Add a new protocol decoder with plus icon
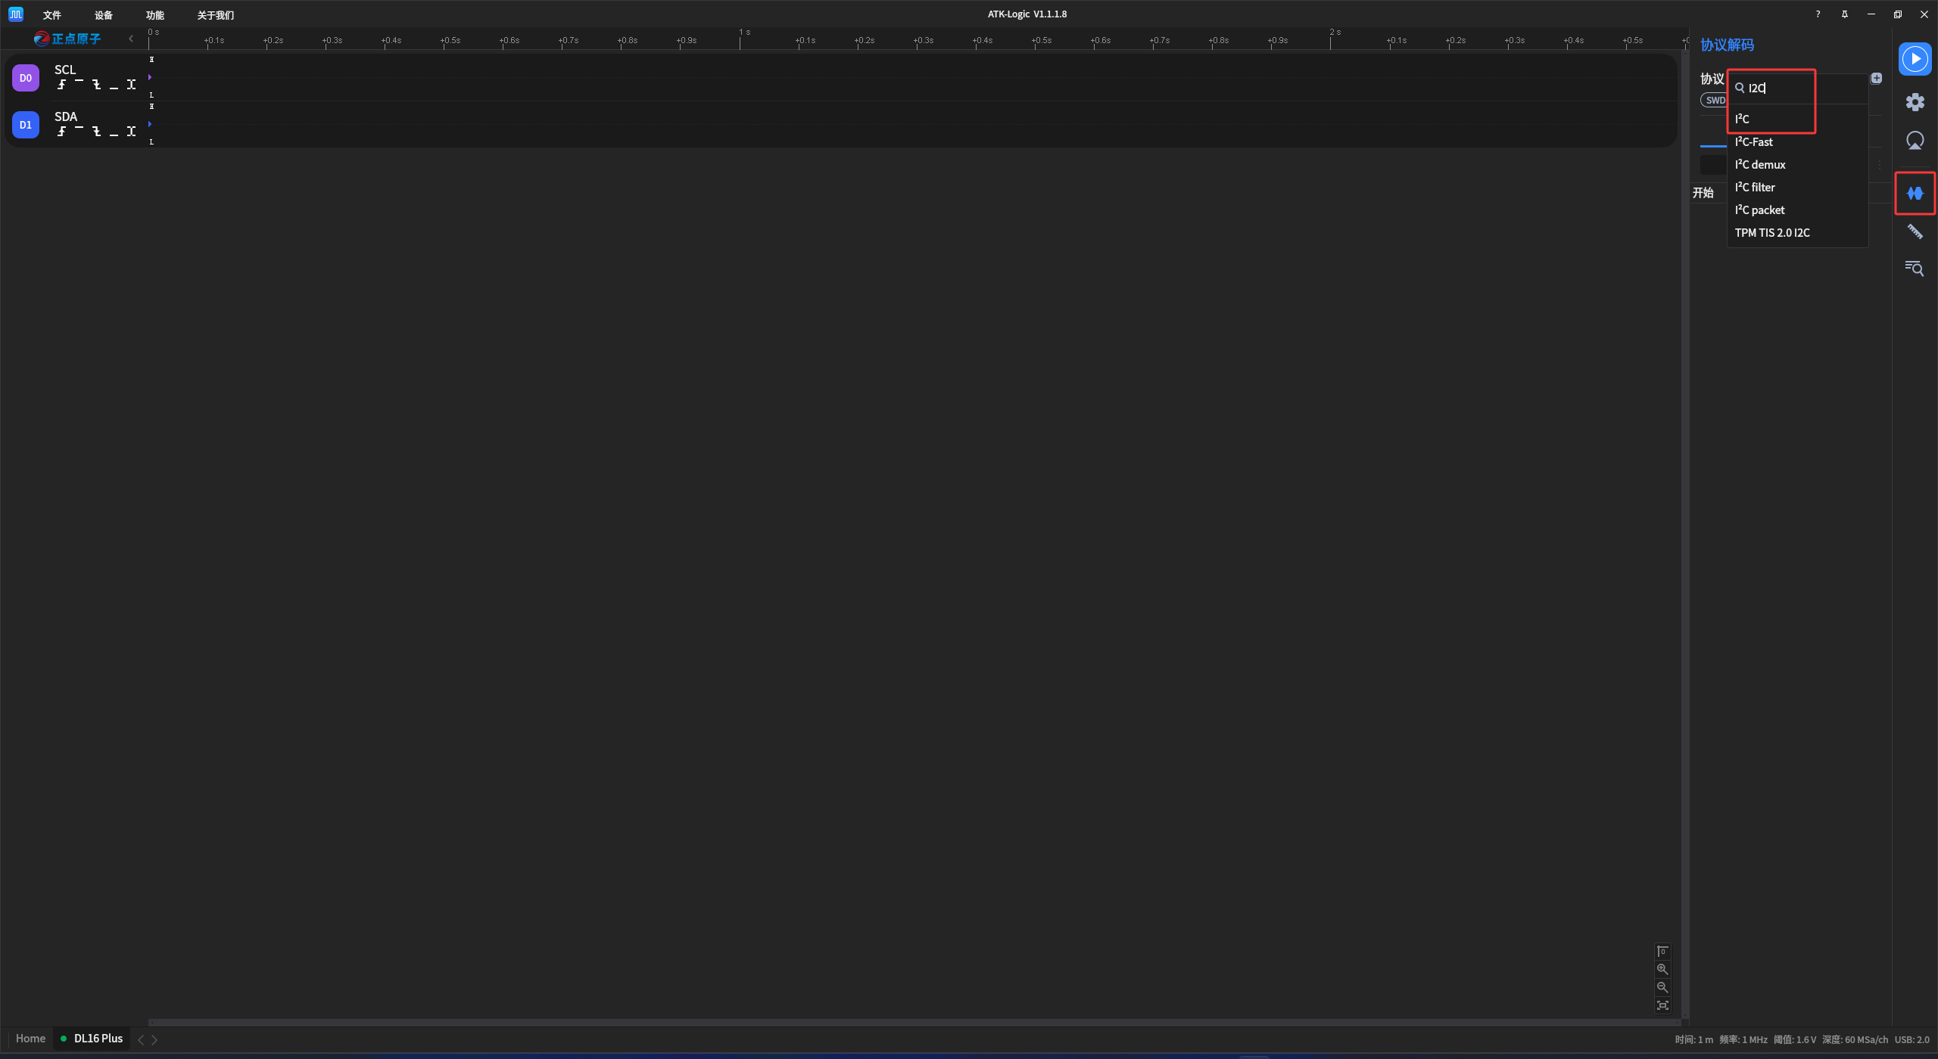 (1876, 78)
